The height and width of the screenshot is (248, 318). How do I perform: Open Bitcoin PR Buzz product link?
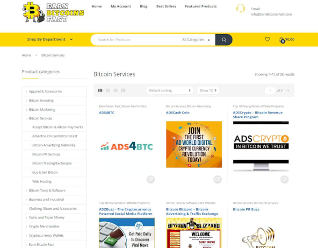[x=246, y=209]
